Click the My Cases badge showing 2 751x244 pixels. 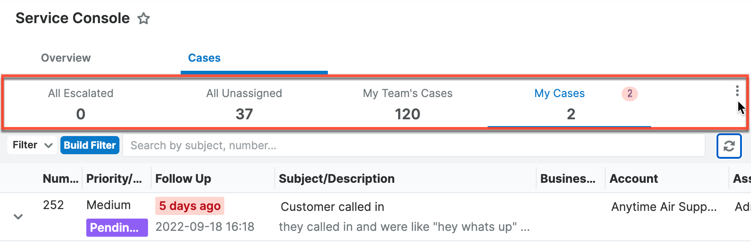tap(629, 93)
